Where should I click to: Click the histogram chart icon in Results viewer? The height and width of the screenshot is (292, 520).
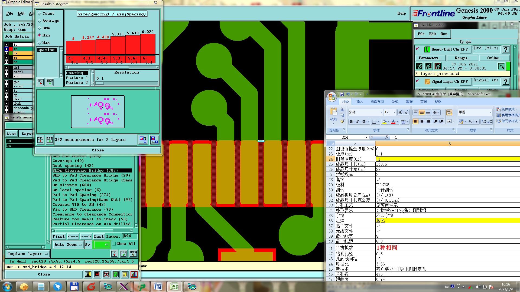pos(134,274)
